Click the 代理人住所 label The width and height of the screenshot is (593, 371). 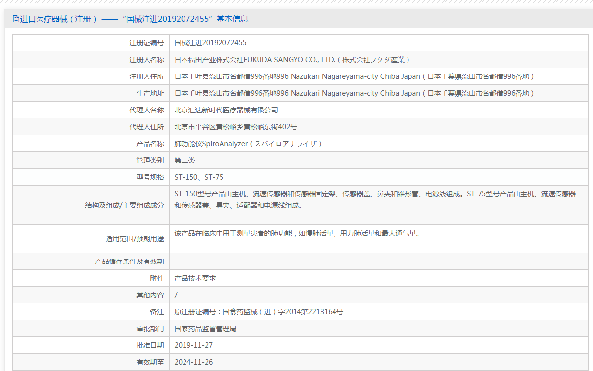click(147, 127)
